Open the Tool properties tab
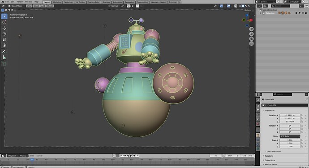The width and height of the screenshot is (309, 168). tap(258, 100)
